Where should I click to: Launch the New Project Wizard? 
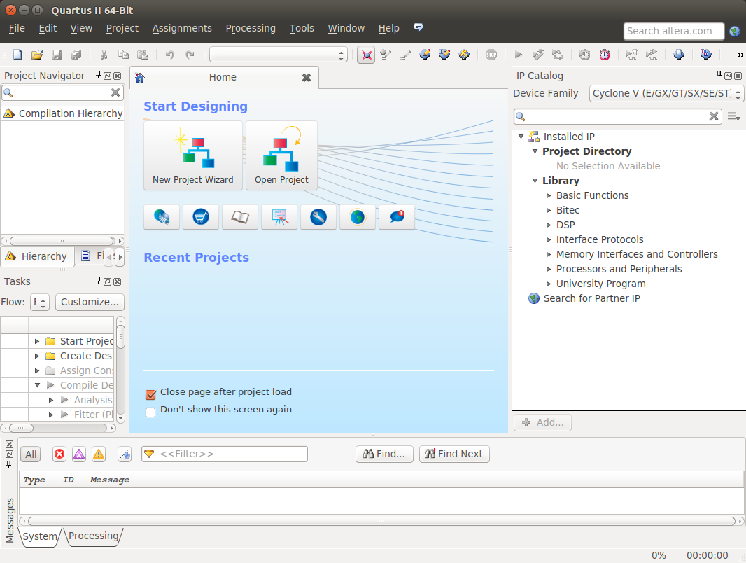[x=193, y=155]
